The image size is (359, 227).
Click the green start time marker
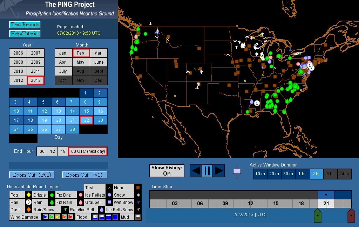click(317, 215)
